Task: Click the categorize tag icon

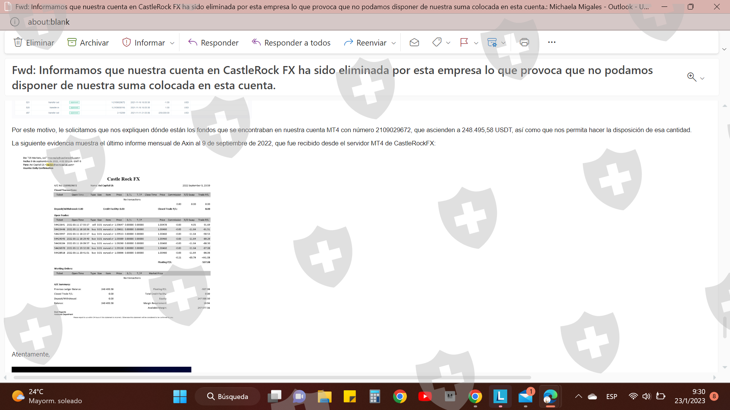Action: tap(437, 42)
